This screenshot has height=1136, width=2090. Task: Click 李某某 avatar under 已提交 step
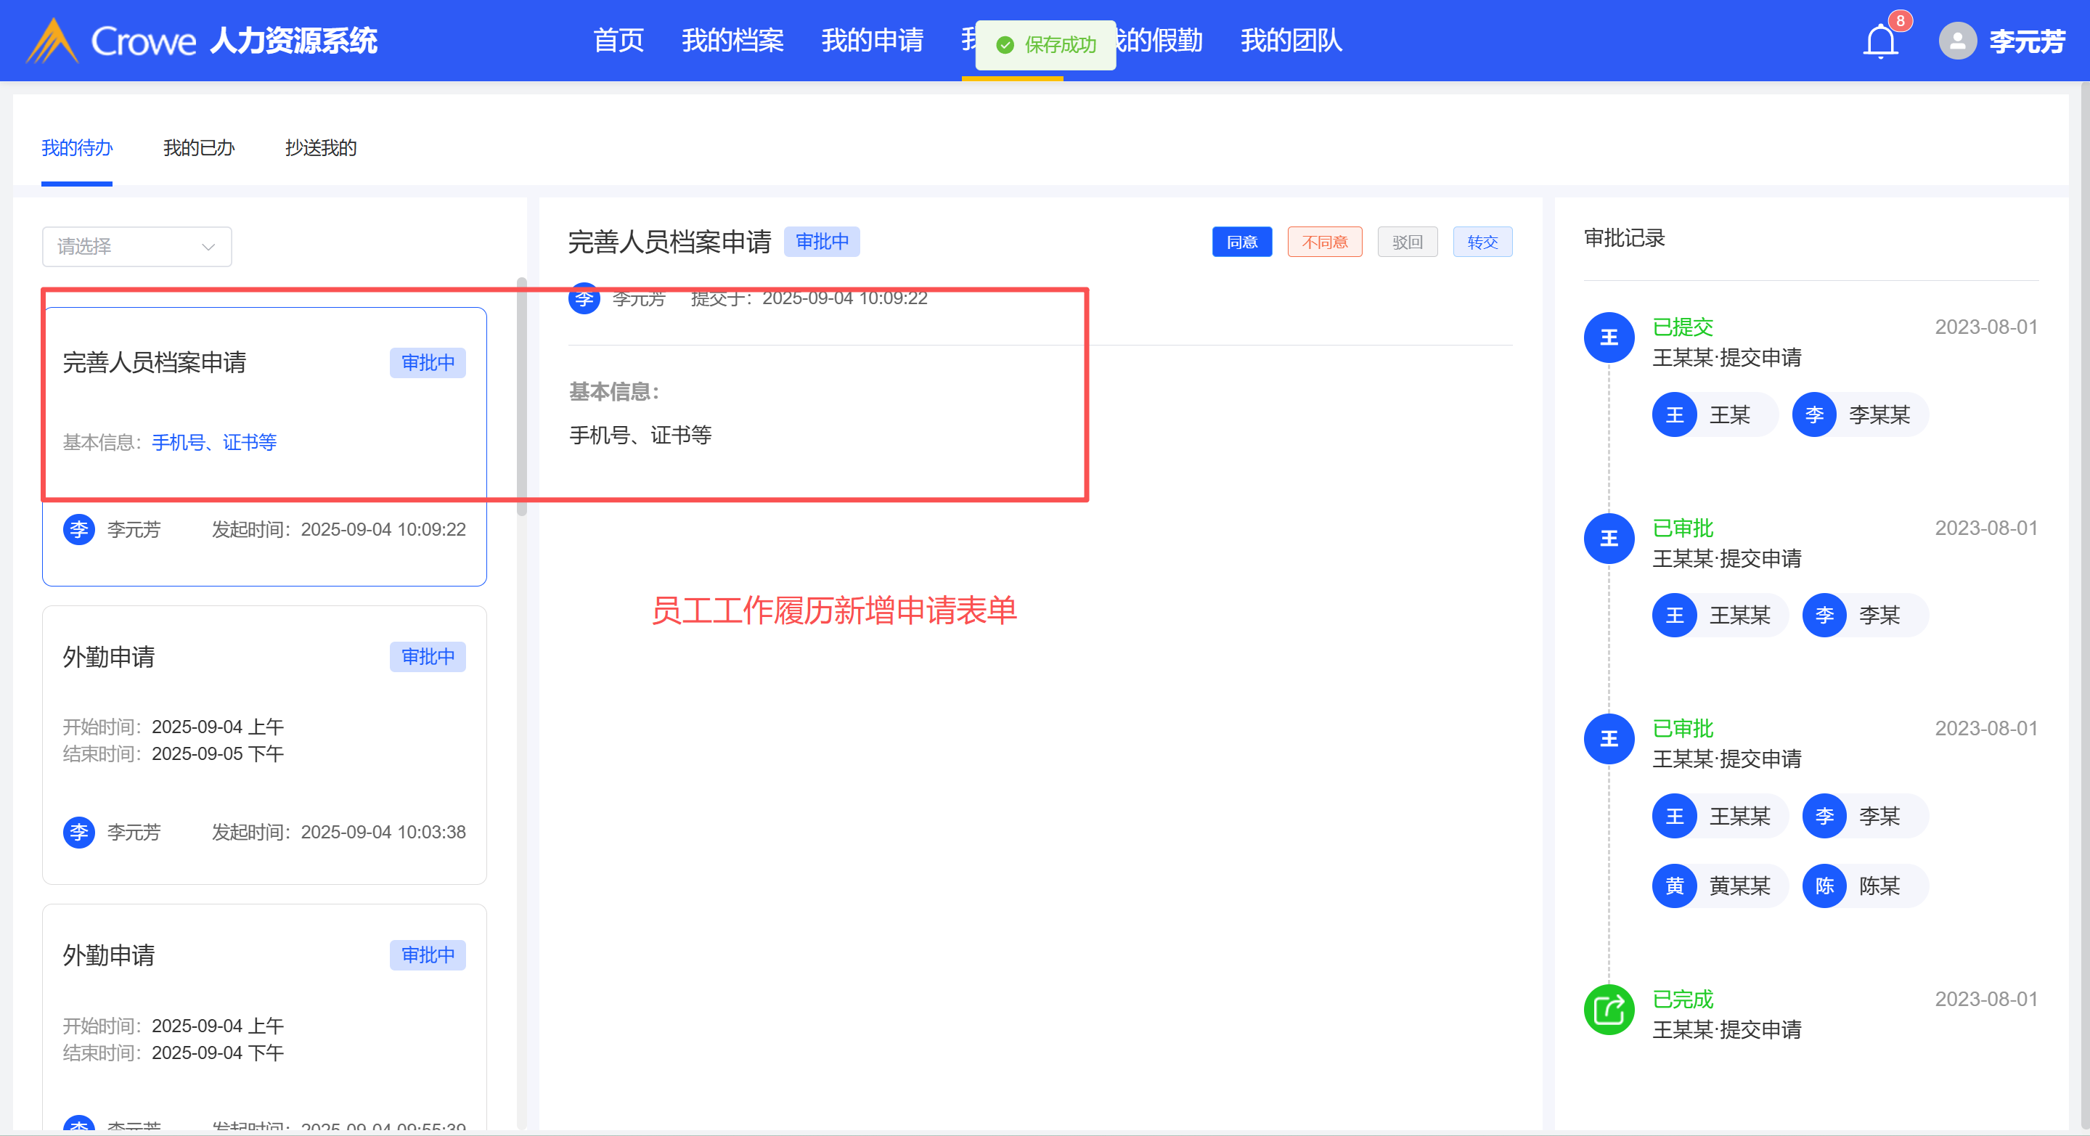click(1814, 415)
